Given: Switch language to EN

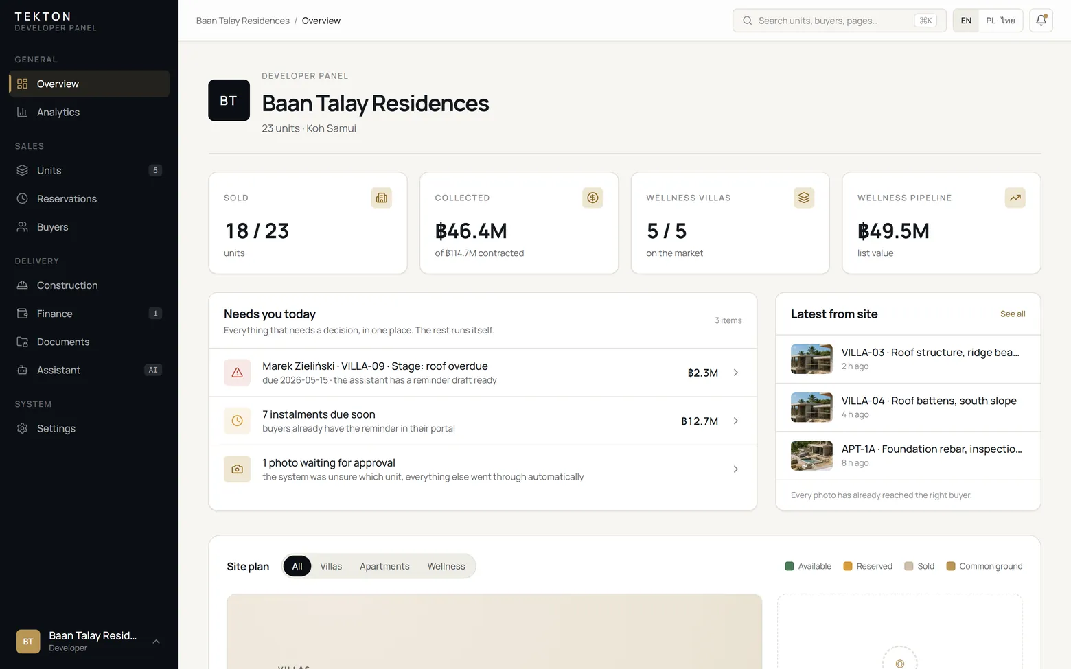Looking at the screenshot, I should (x=966, y=21).
